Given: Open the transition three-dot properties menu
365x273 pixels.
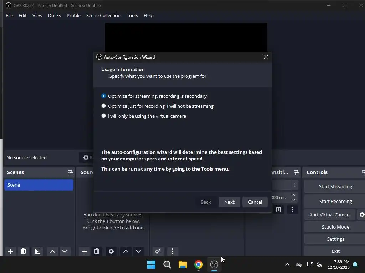Looking at the screenshot, I should [293, 209].
